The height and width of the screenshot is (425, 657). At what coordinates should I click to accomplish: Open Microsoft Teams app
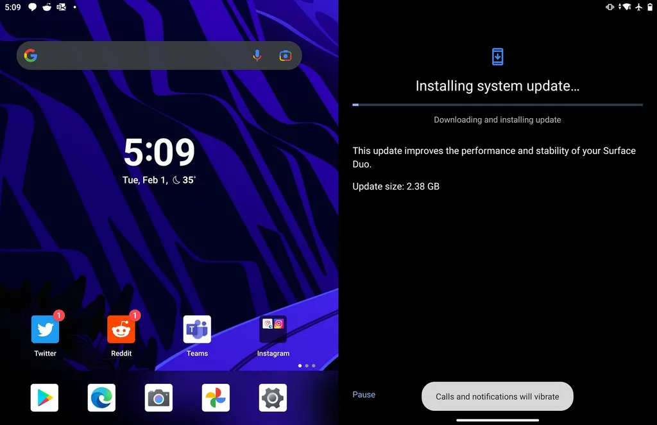pos(197,330)
